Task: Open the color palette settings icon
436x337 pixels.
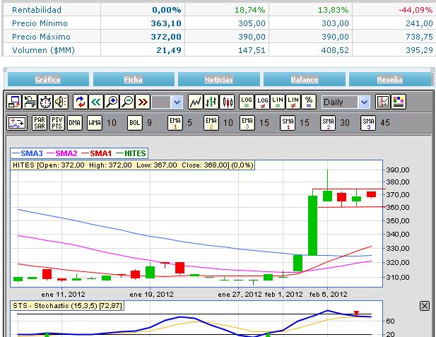Action: pyautogui.click(x=398, y=102)
